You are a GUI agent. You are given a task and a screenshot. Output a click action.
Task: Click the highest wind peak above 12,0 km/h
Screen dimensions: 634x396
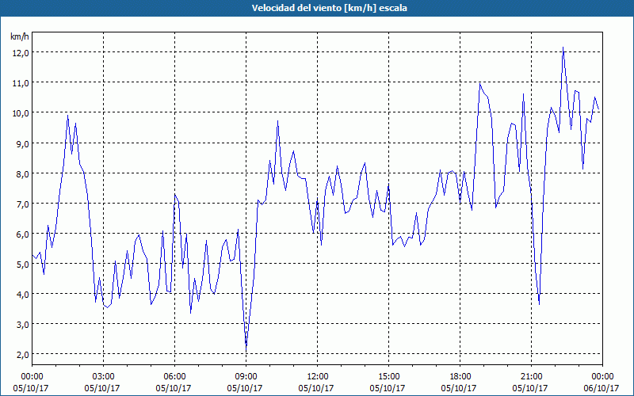[563, 48]
